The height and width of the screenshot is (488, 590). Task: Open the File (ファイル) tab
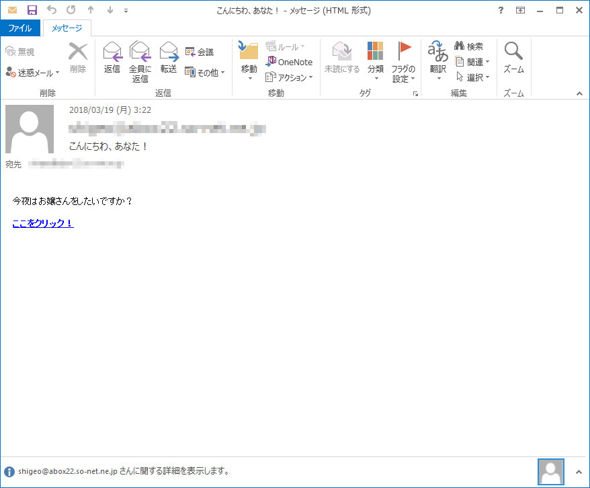click(x=21, y=28)
